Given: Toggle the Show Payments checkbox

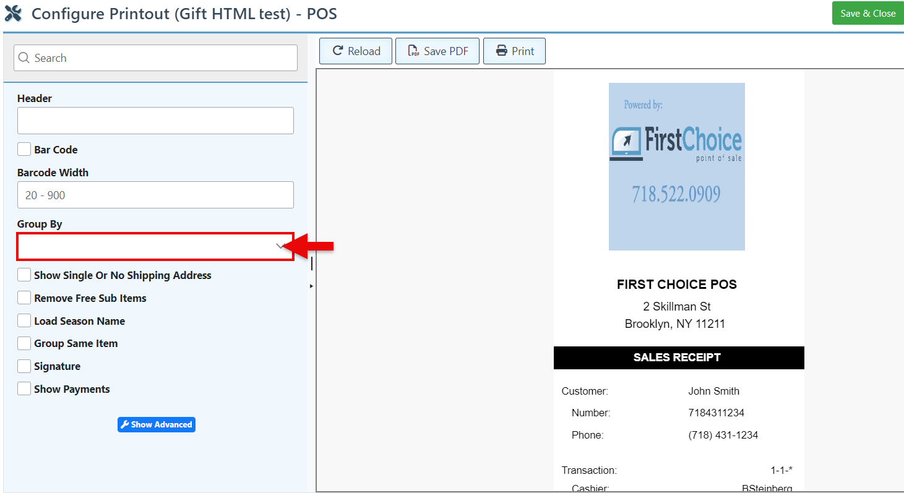Looking at the screenshot, I should click(24, 389).
